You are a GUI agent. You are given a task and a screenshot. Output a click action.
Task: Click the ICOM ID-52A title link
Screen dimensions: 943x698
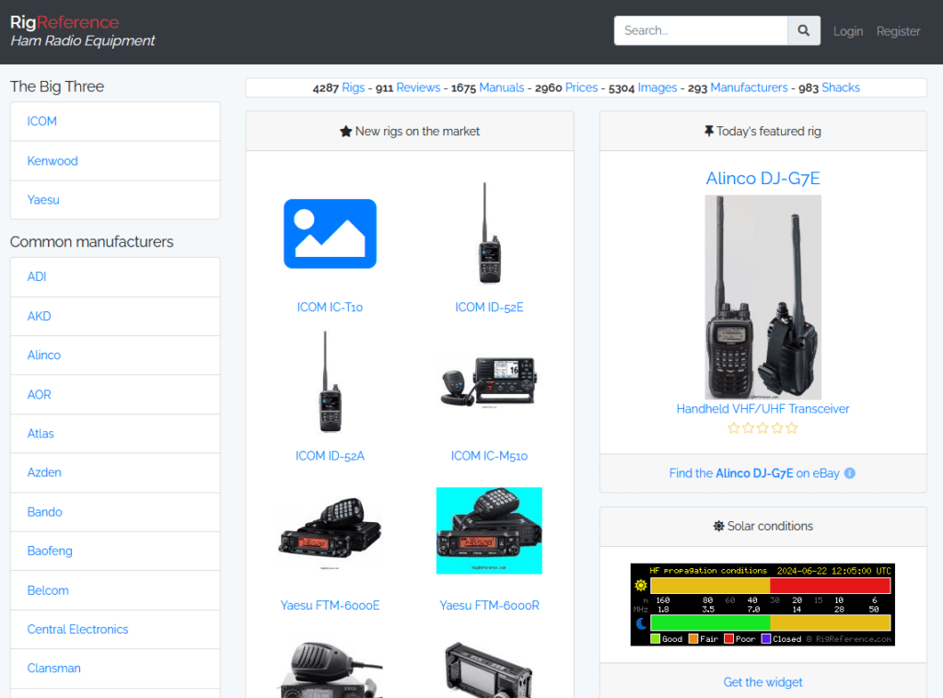click(x=331, y=457)
